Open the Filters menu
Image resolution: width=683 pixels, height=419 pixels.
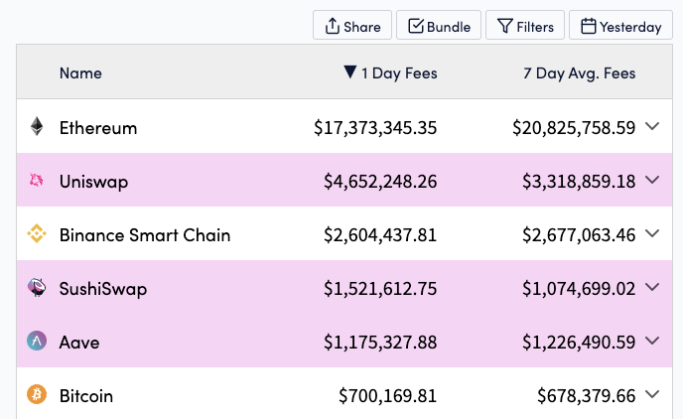(525, 26)
